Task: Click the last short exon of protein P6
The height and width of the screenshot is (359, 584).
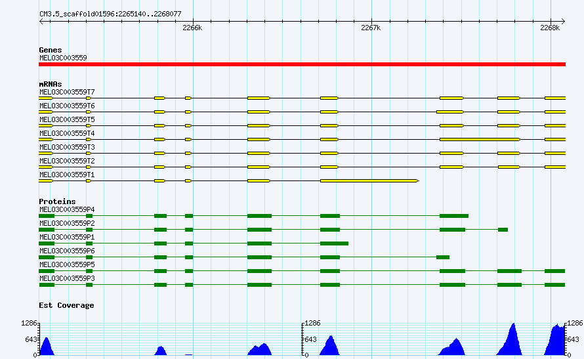Action: coord(443,257)
